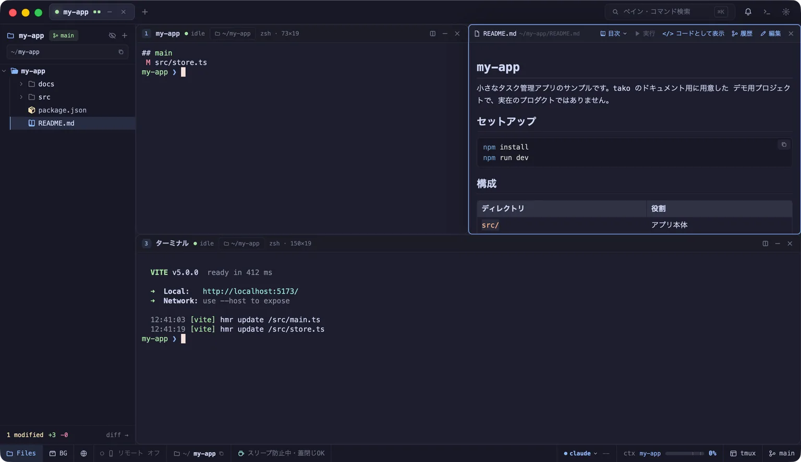The height and width of the screenshot is (462, 801).
Task: Click the 0% context usage value
Action: [x=712, y=453]
